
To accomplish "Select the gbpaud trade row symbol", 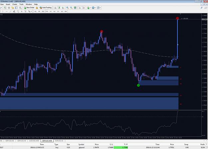I will coord(81,147).
